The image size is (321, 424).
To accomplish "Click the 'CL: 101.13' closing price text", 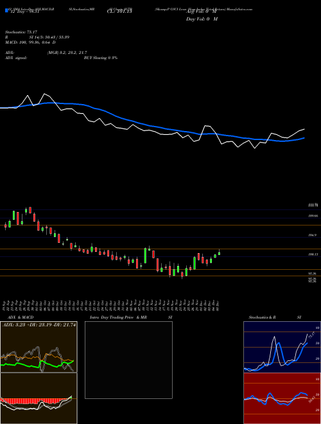I will 119,12.
